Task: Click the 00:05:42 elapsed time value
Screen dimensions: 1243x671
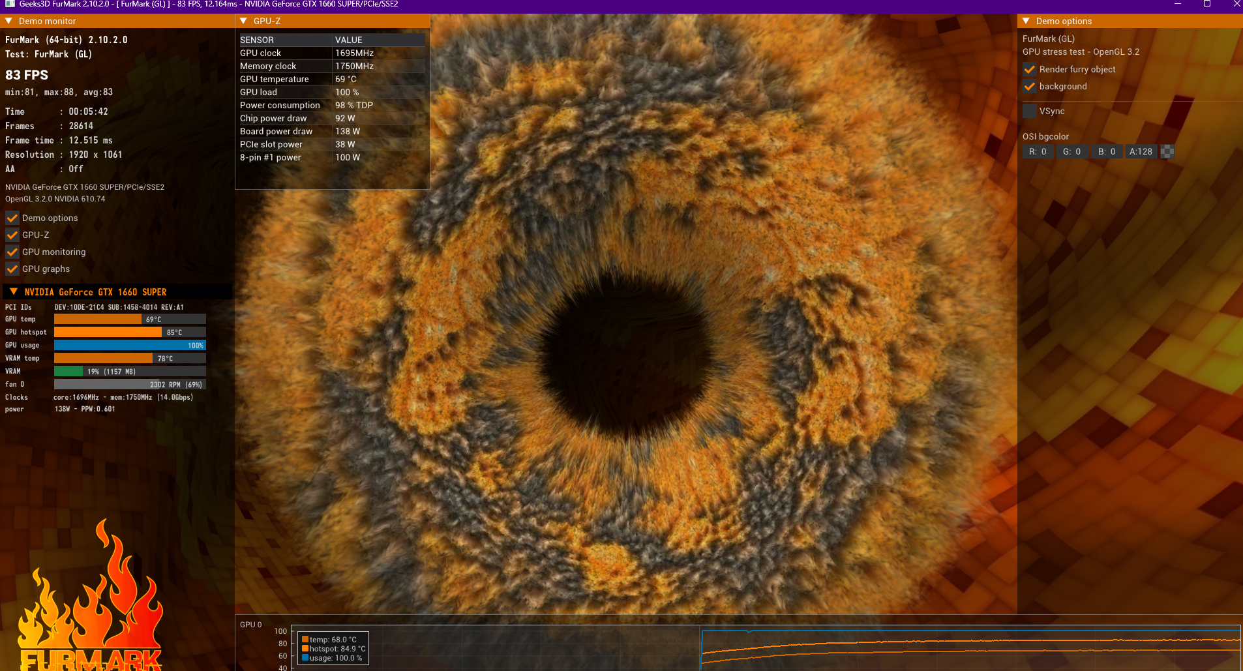Action: coord(89,112)
